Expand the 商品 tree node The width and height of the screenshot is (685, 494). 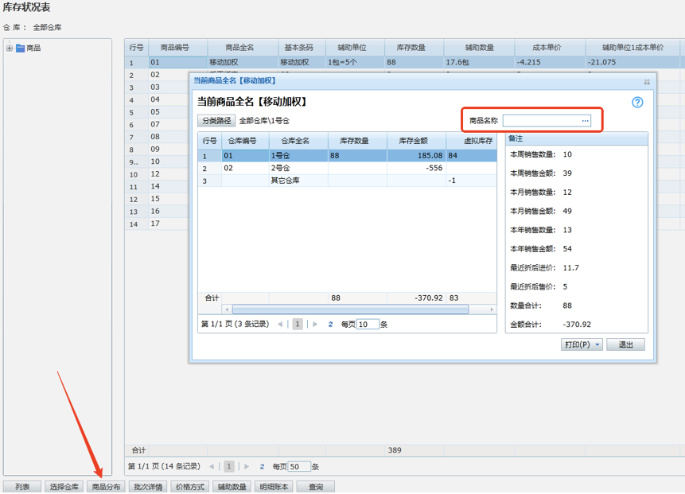[10, 49]
